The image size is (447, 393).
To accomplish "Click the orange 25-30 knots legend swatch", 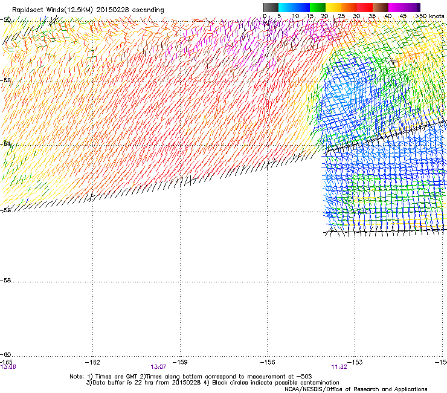I will tap(349, 7).
